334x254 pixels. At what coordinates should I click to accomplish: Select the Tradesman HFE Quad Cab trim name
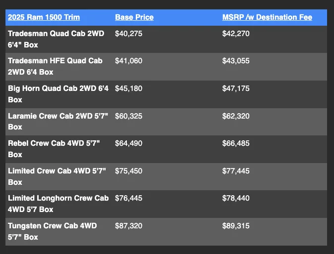55,66
